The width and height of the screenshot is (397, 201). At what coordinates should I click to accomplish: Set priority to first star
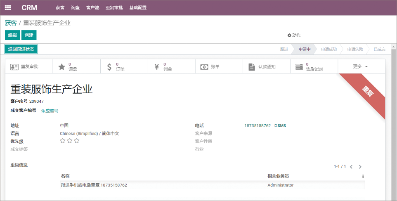[63, 141]
